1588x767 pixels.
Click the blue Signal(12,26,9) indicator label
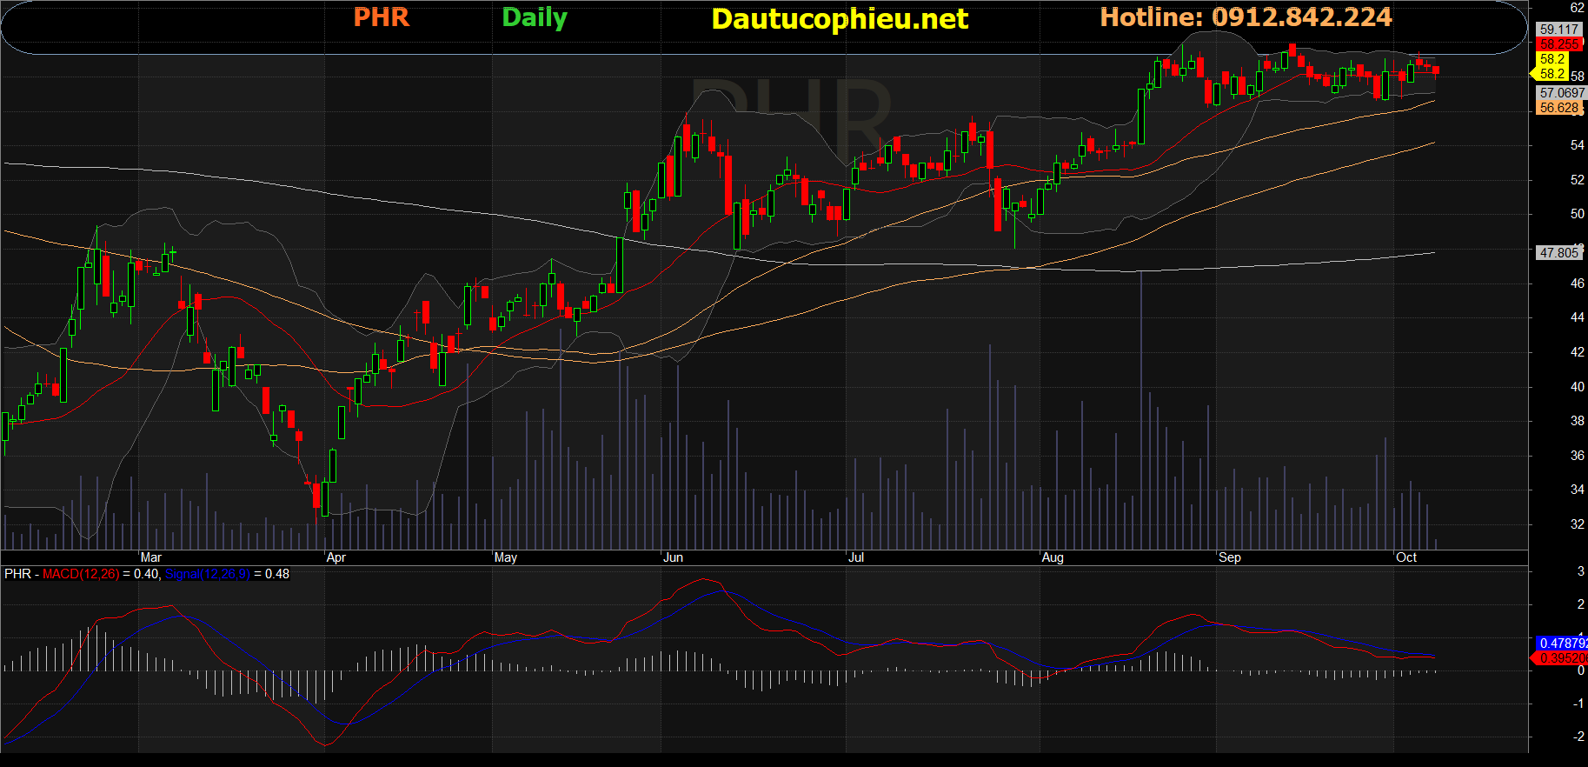[x=207, y=574]
